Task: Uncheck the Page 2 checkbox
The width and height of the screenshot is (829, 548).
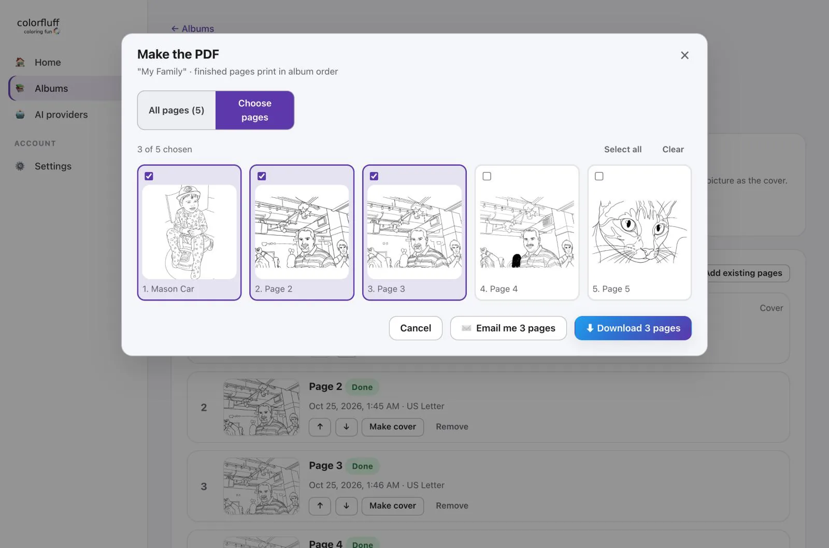Action: [x=262, y=176]
